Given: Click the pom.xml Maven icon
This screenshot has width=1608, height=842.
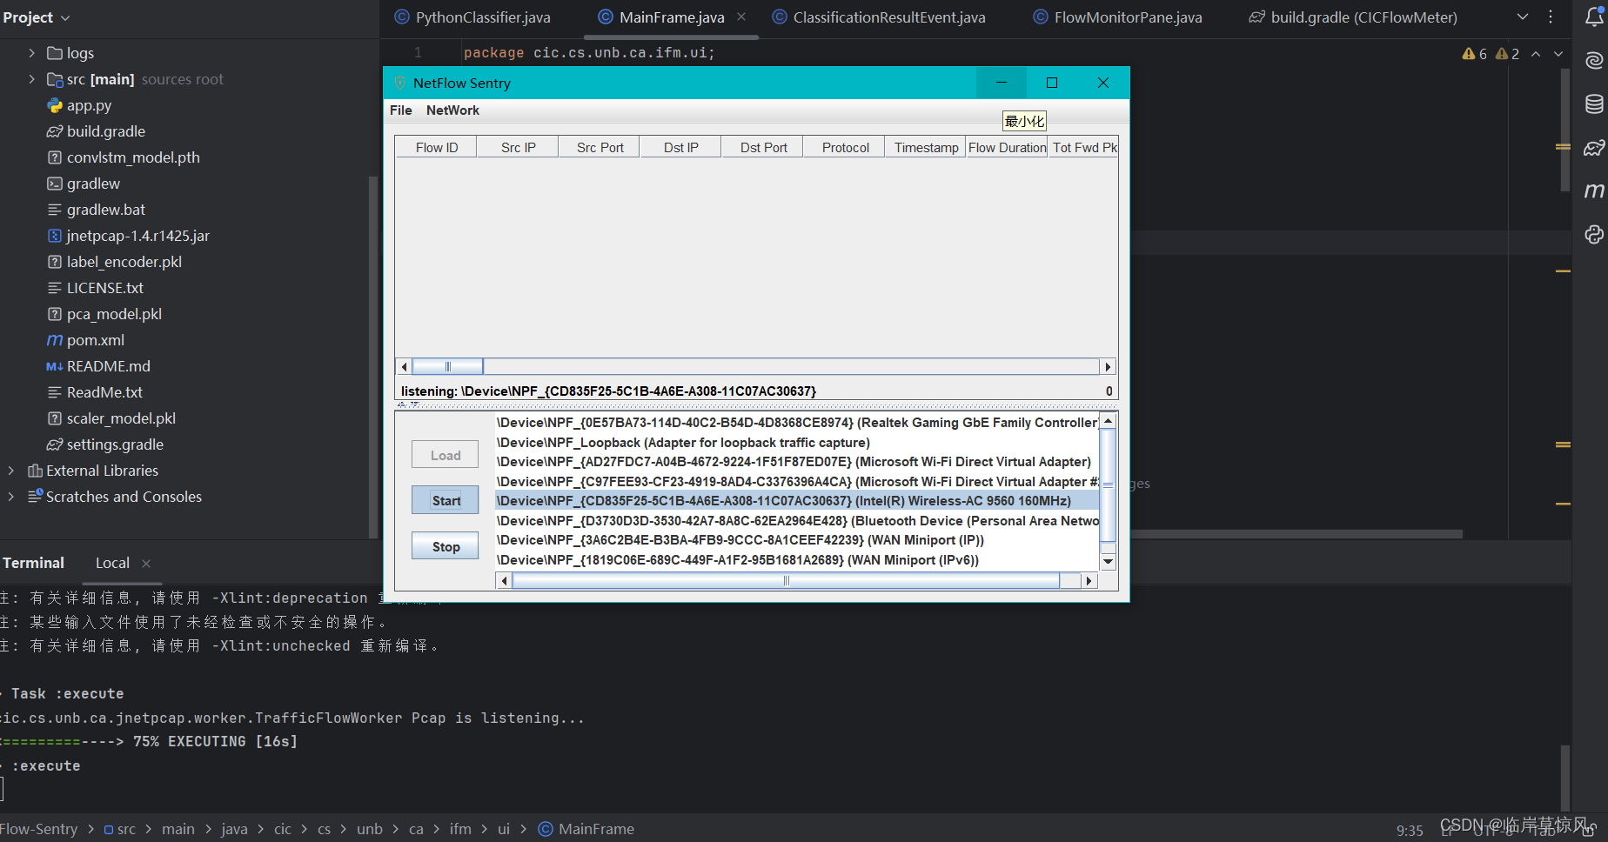Looking at the screenshot, I should tap(55, 340).
